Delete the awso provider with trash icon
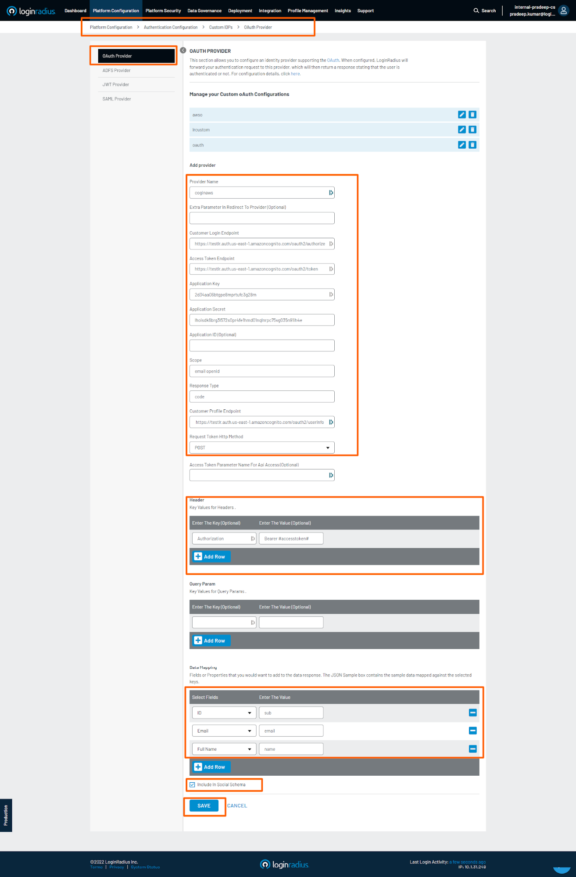 tap(472, 115)
